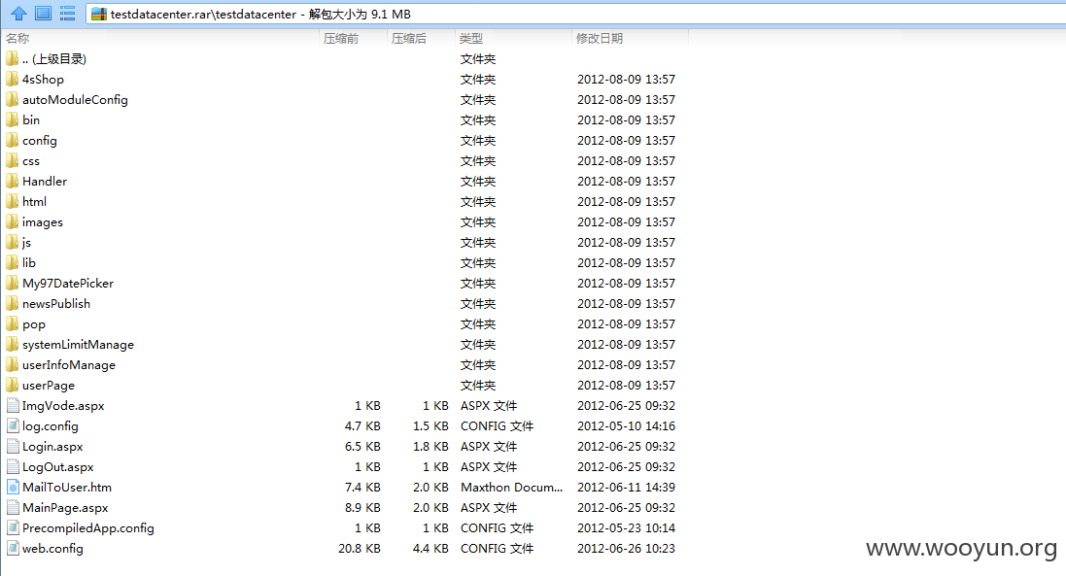Select the lib folder icon
This screenshot has height=576, width=1066.
coord(13,262)
